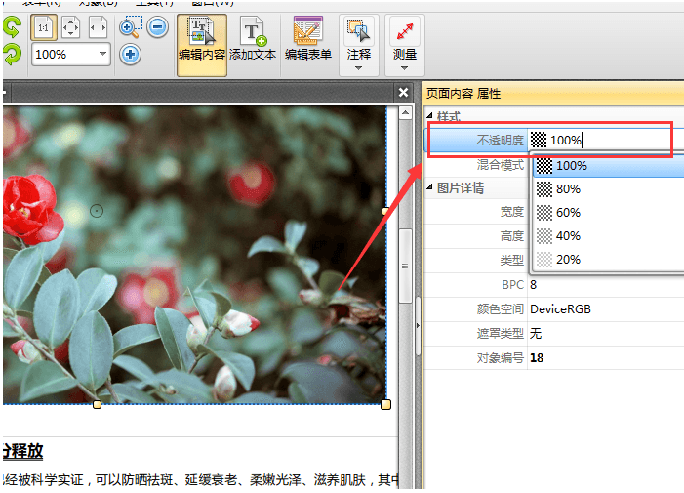The width and height of the screenshot is (684, 493).
Task: Rotate view clockwise with lower green arrow
Action: (x=12, y=55)
